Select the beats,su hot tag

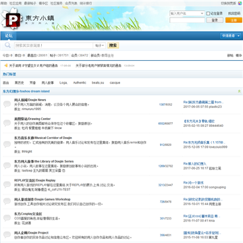(98, 83)
